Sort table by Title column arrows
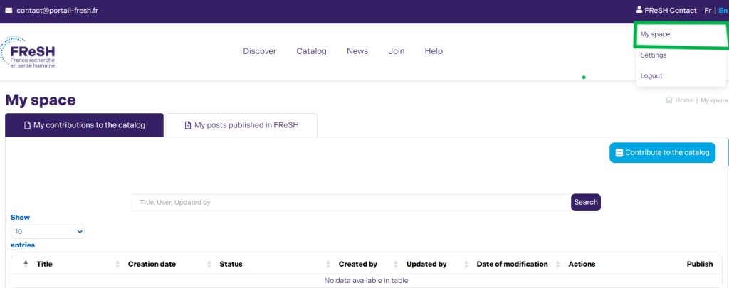The image size is (729, 288). click(26, 264)
